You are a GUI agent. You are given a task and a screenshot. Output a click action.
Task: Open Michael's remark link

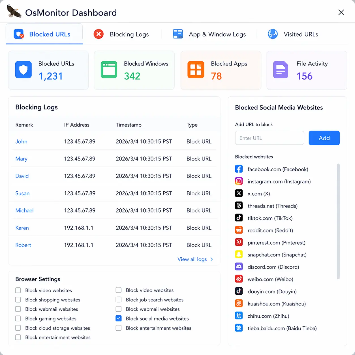[24, 210]
